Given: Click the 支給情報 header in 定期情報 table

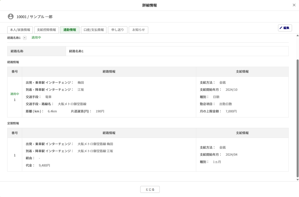Looking at the screenshot, I should tap(242, 133).
